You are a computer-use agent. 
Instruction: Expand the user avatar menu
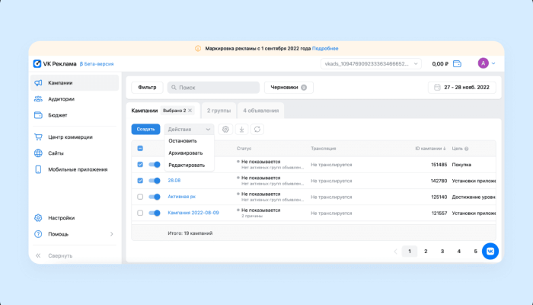487,63
